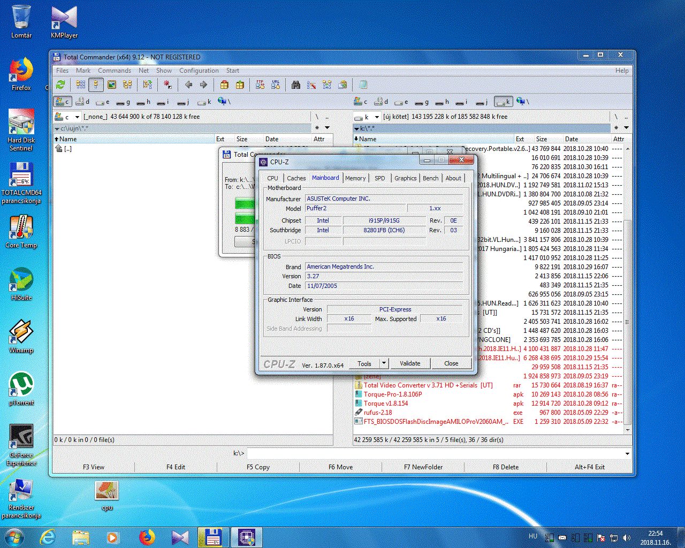
Task: Enable thumbnail view from the toolbar
Action: pos(112,85)
